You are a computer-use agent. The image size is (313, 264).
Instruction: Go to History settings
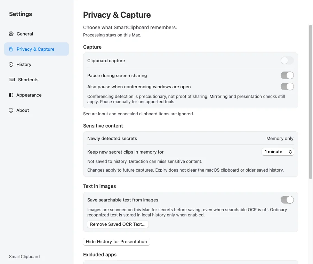[37, 64]
